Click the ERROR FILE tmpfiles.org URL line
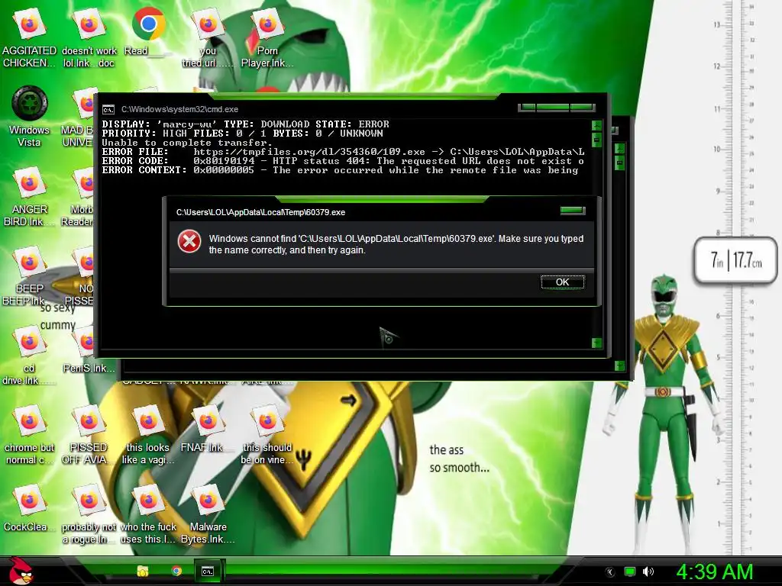This screenshot has width=782, height=586. pyautogui.click(x=343, y=152)
